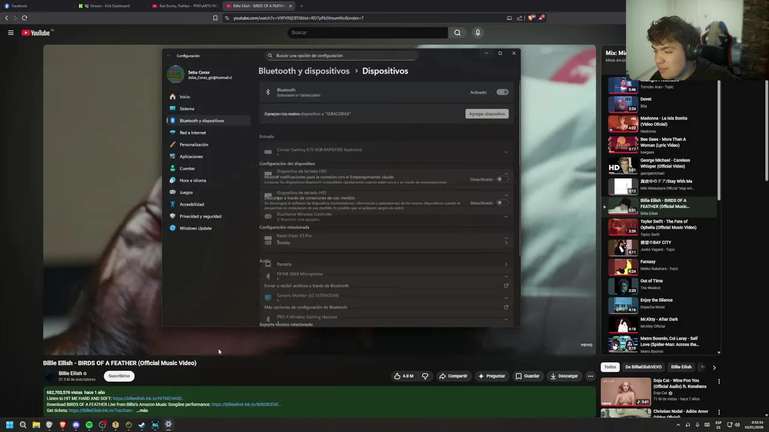Open the Sonido related settings row
This screenshot has width=769, height=432.
[385, 242]
